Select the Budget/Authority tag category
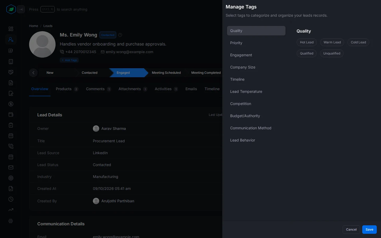The width and height of the screenshot is (381, 238). pos(256,116)
